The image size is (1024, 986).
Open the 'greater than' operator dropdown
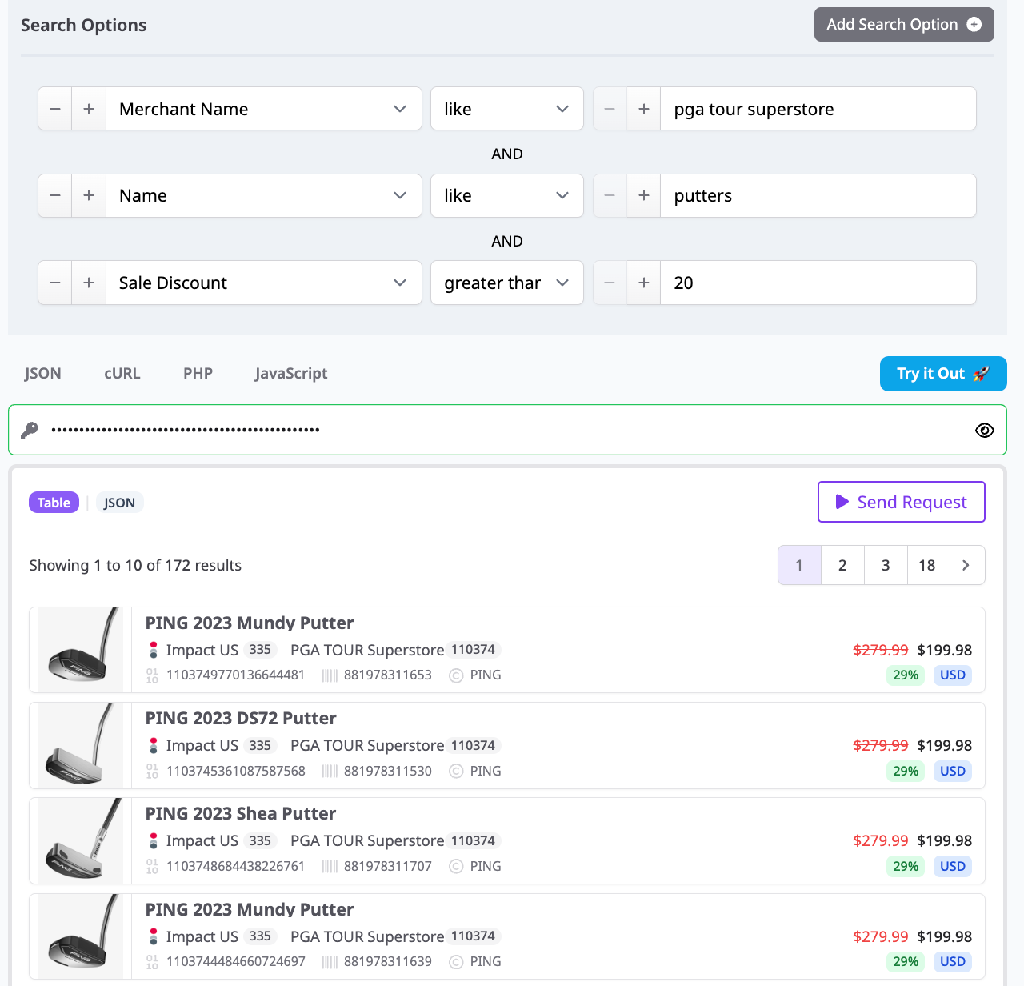click(x=507, y=283)
